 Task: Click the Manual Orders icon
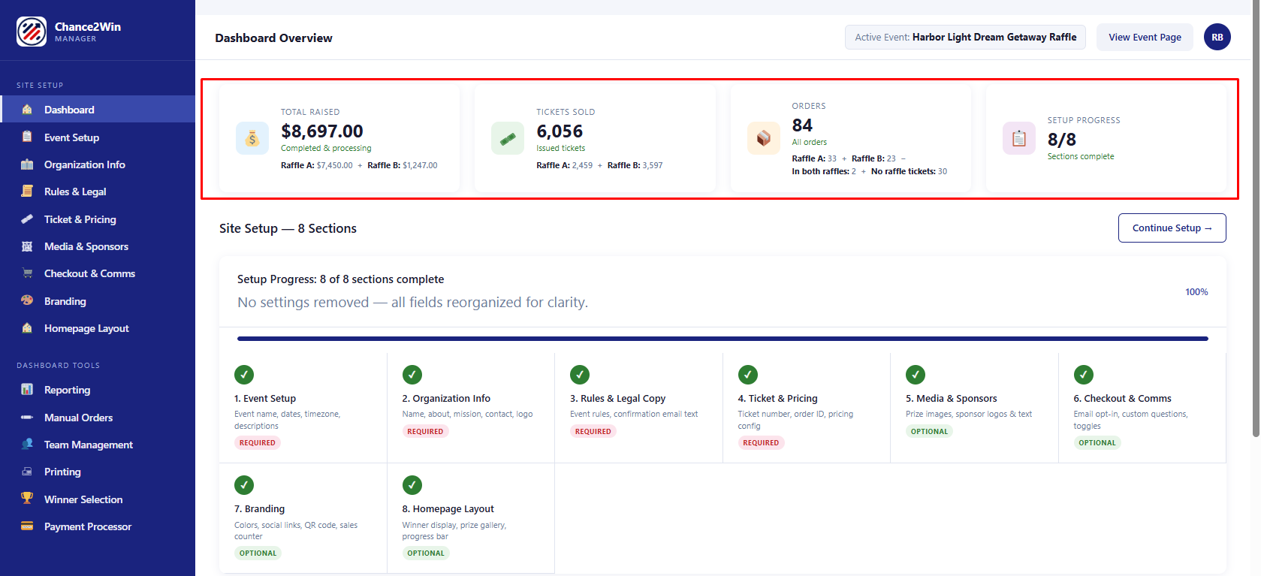pyautogui.click(x=27, y=418)
